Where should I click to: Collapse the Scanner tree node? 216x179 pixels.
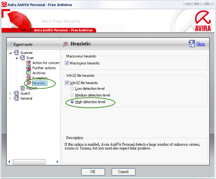point(10,53)
